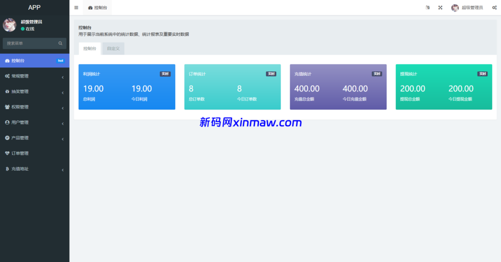Toggle the sidebar hamburger menu icon
Screen dimensions: 501x262
click(x=76, y=8)
